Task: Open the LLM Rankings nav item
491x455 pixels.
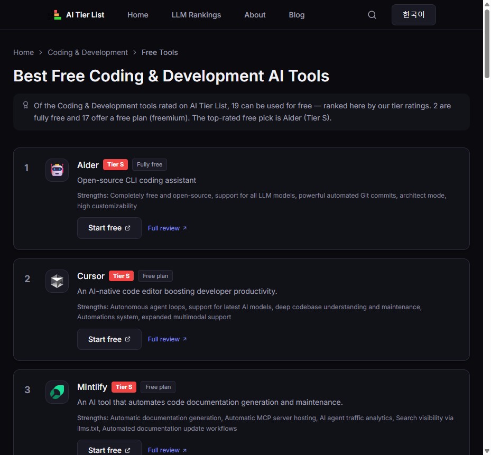Action: click(x=196, y=15)
